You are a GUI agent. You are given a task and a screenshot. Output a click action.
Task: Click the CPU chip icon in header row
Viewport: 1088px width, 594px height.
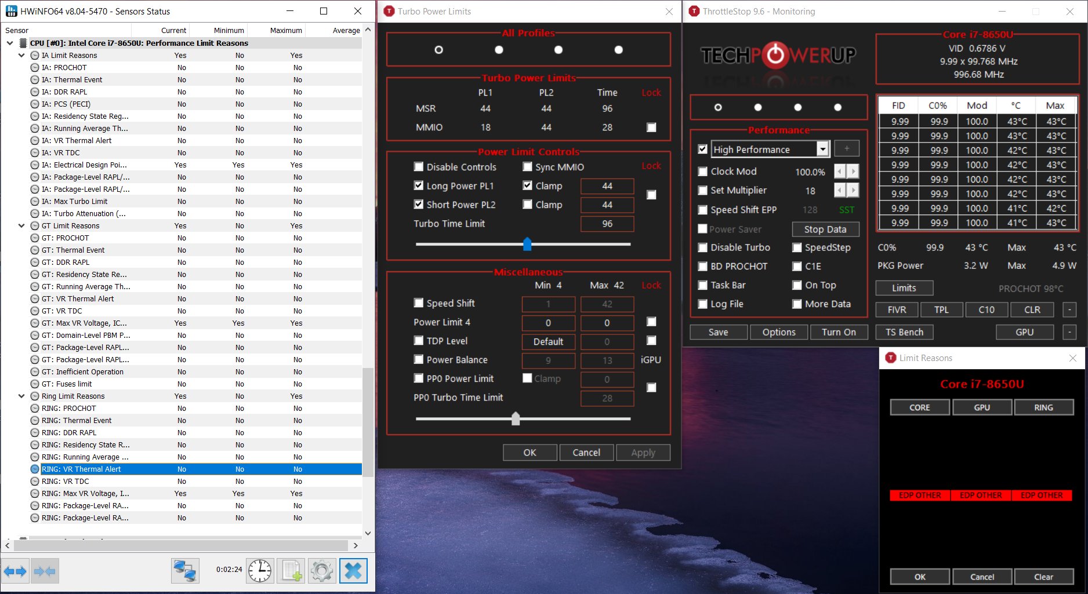point(23,43)
